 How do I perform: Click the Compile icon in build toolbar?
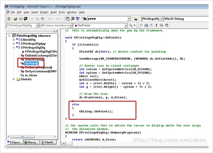142,25
